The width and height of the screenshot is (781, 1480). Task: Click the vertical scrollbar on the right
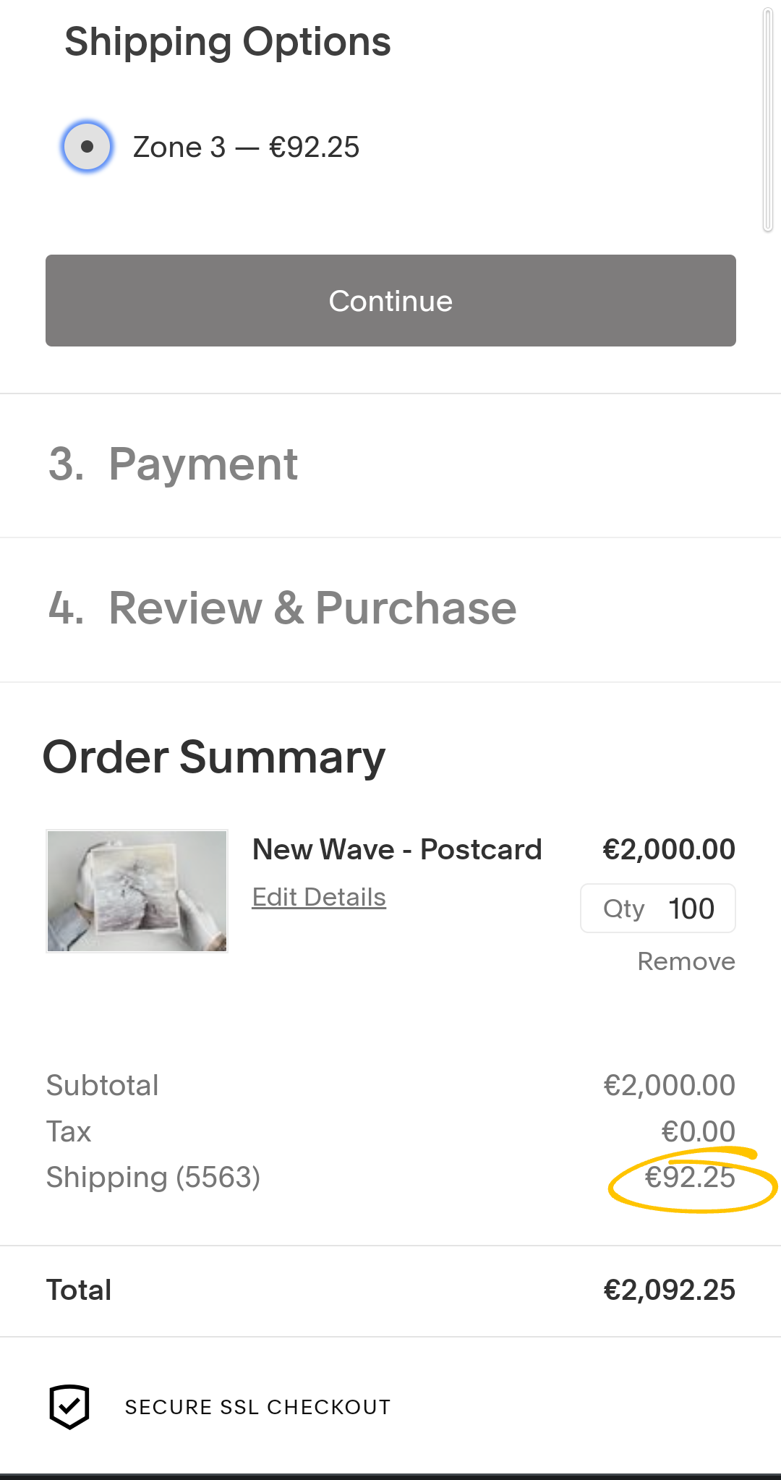tap(767, 119)
